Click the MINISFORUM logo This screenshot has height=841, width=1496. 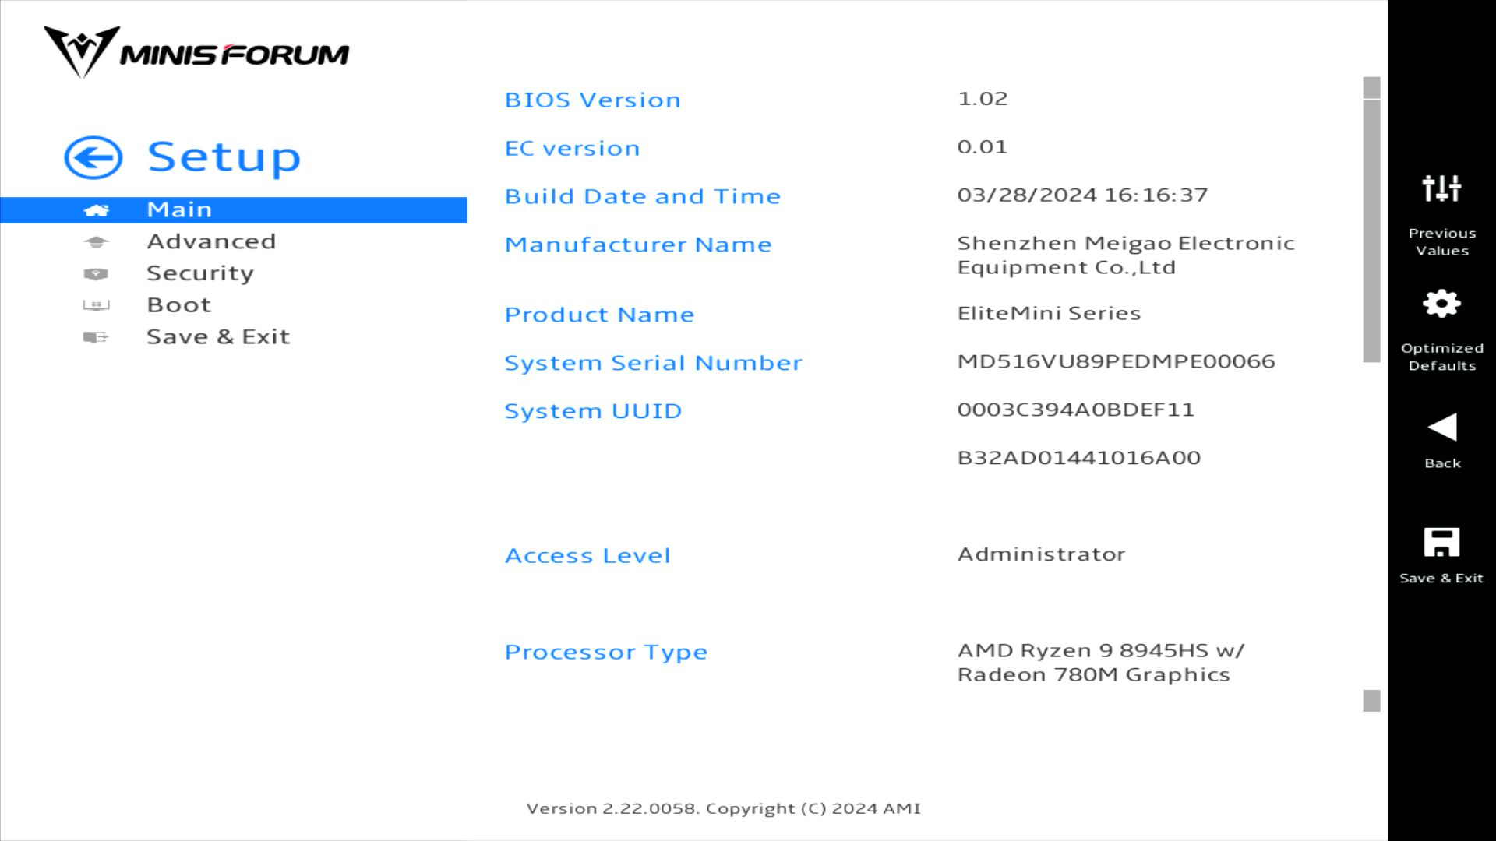coord(196,53)
